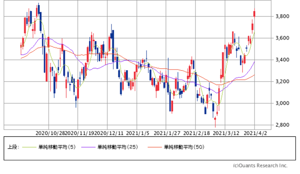Screen dimensions: 300x174
Task: Click the 3,800 price axis label
Action: tap(282, 16)
